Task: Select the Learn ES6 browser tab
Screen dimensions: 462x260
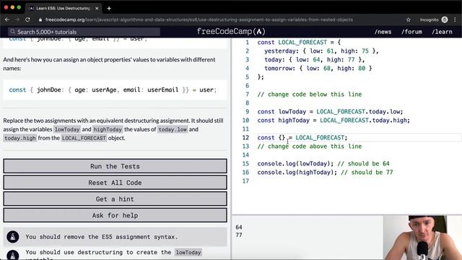Action: [x=63, y=8]
